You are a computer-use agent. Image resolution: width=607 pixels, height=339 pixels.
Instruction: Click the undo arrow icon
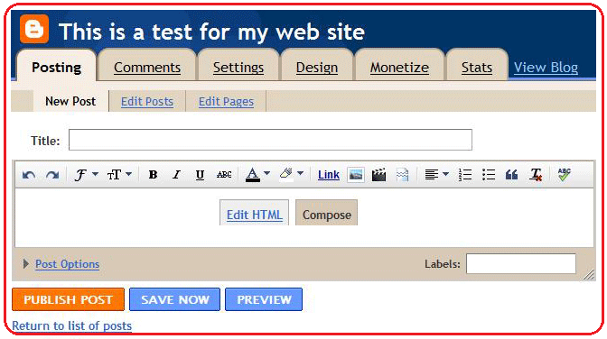coord(29,175)
